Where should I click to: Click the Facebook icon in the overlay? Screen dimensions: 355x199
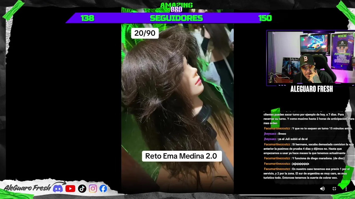103,189
